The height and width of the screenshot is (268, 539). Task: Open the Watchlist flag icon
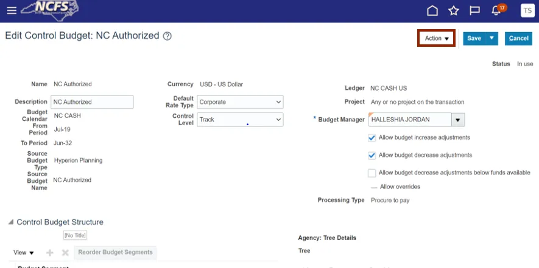(474, 11)
